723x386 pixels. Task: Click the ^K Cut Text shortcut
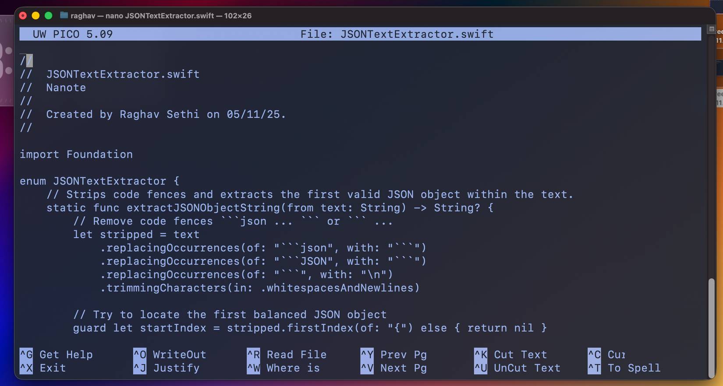point(510,354)
